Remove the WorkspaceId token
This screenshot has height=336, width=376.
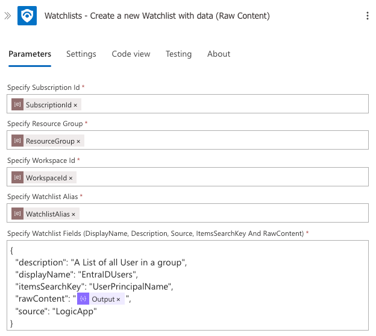(x=70, y=178)
